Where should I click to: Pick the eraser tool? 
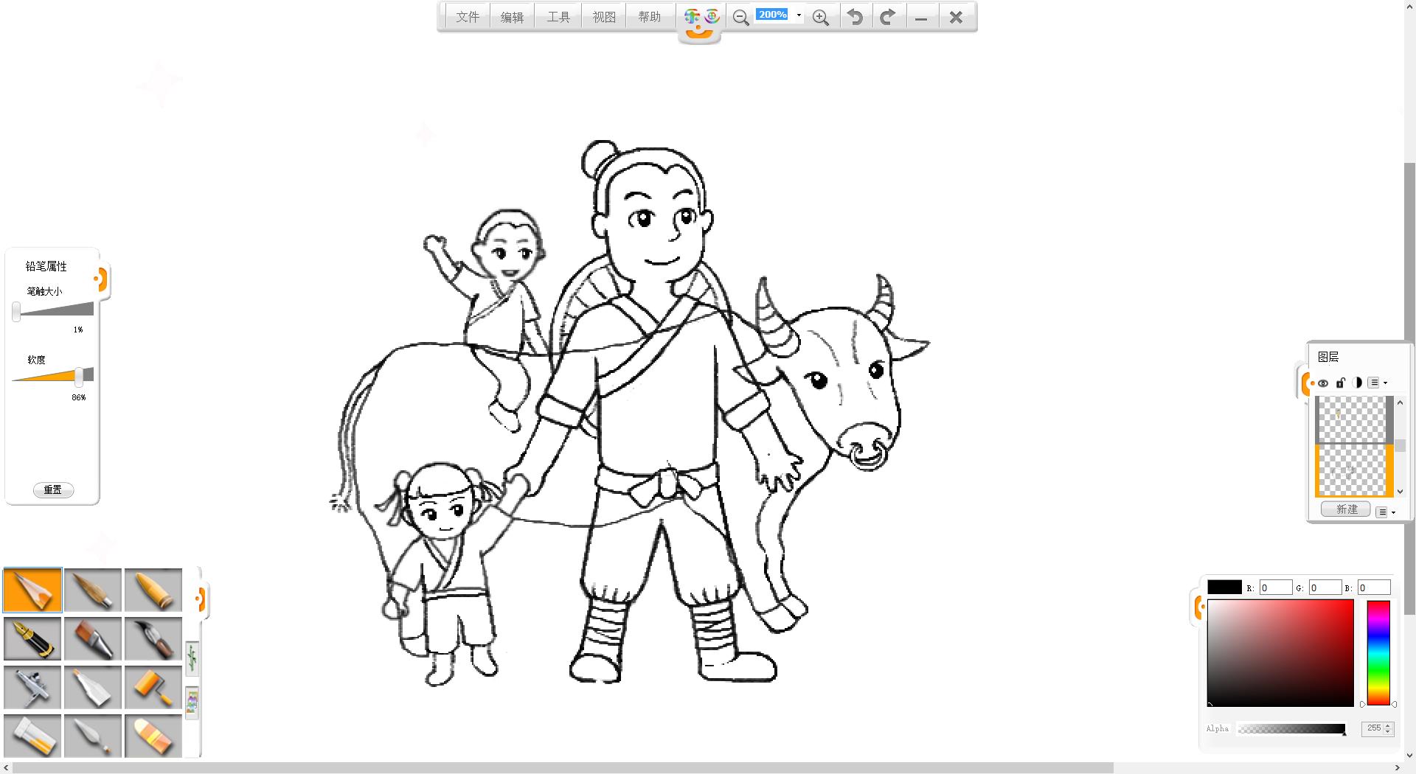pyautogui.click(x=153, y=736)
